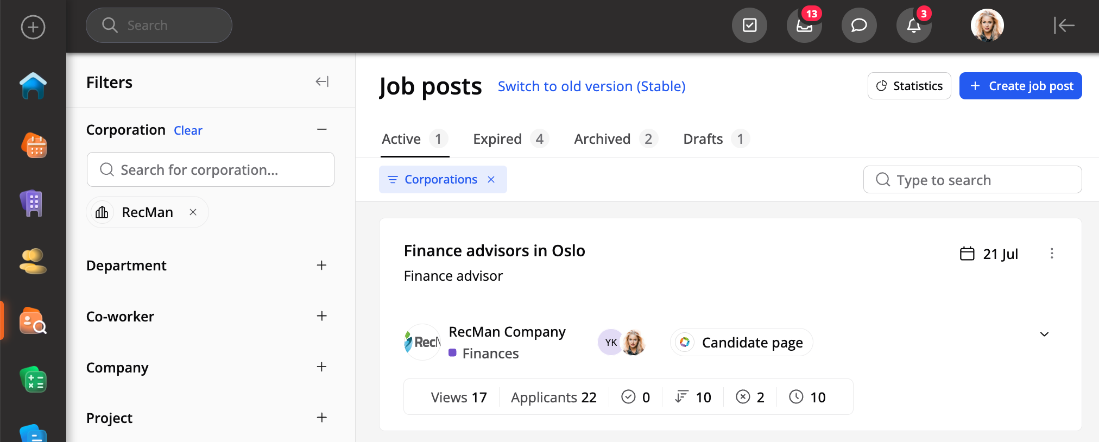Viewport: 1099px width, 442px height.
Task: Expand the Co-worker filter section
Action: pos(322,316)
